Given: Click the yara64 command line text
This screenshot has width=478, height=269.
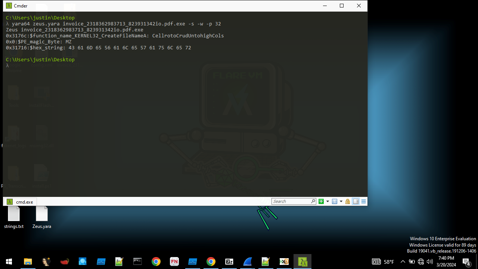Looking at the screenshot, I should [x=116, y=24].
